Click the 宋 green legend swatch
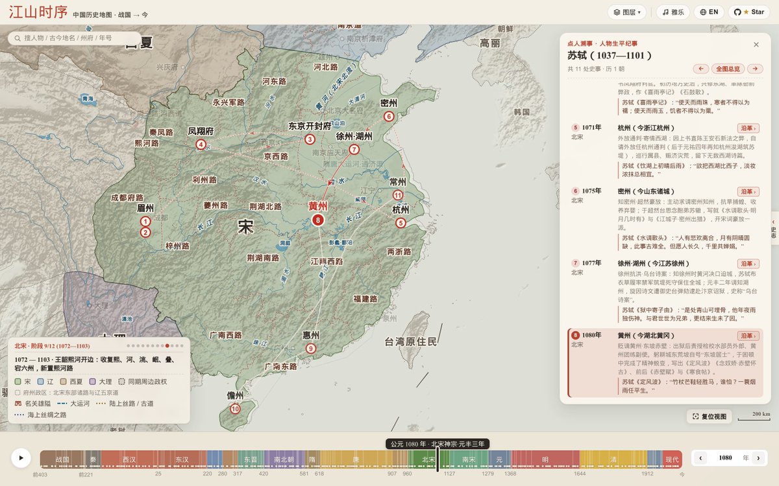This screenshot has height=486, width=779. pyautogui.click(x=19, y=382)
